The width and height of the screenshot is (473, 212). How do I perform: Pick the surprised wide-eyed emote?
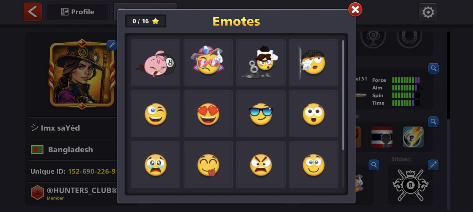[313, 114]
